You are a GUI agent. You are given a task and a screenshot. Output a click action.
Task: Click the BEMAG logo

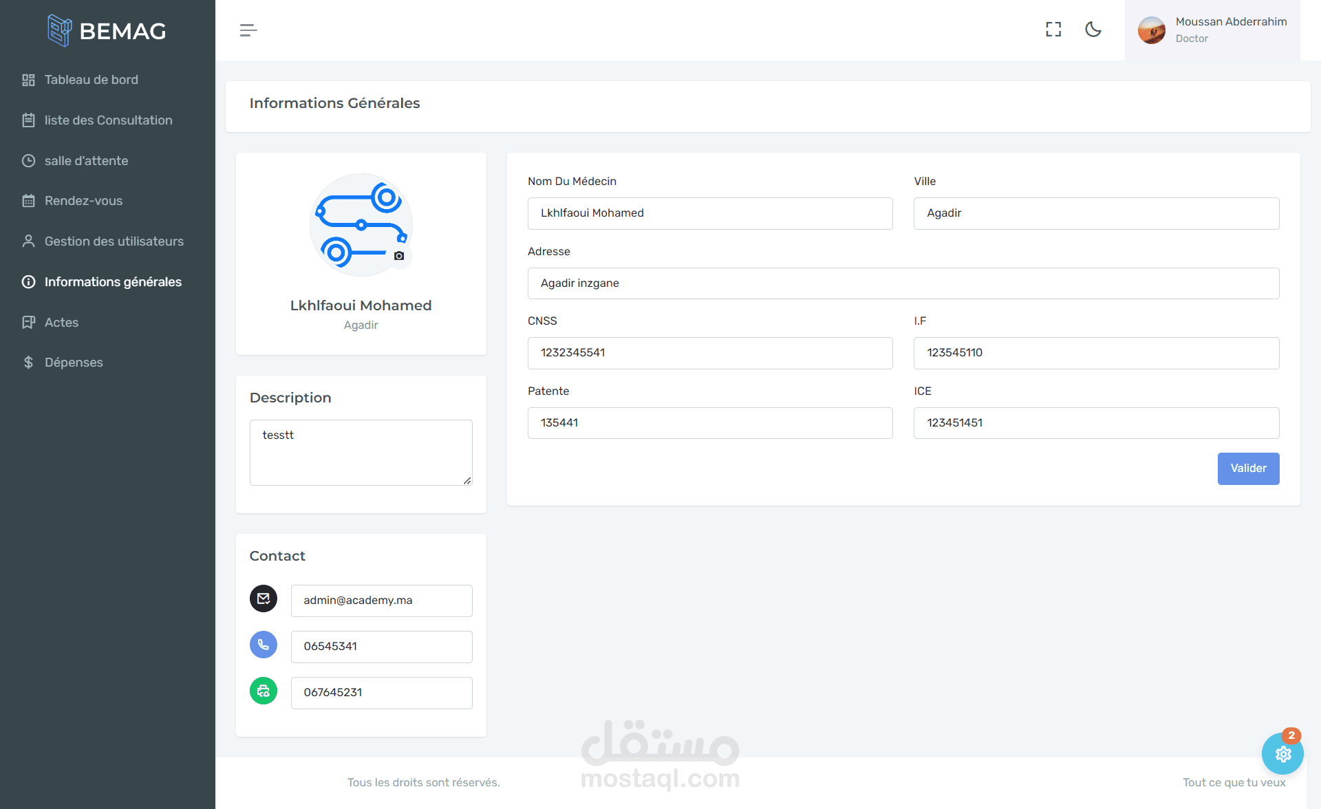(107, 31)
